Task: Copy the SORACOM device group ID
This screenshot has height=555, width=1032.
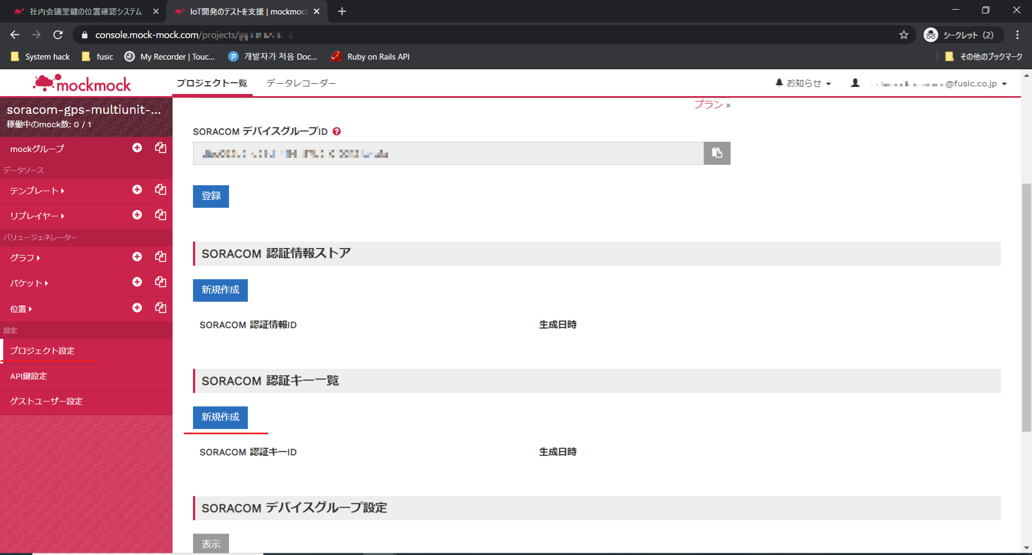Action: pos(716,154)
